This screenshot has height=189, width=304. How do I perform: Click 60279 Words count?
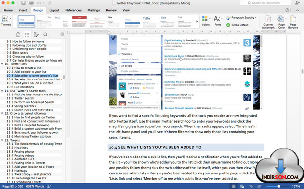35,186
